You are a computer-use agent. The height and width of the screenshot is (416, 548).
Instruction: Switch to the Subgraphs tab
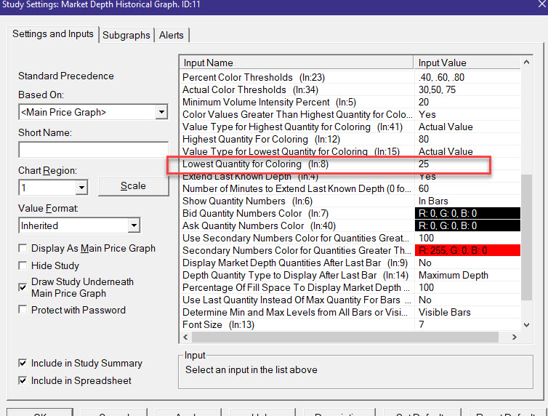[x=126, y=35]
